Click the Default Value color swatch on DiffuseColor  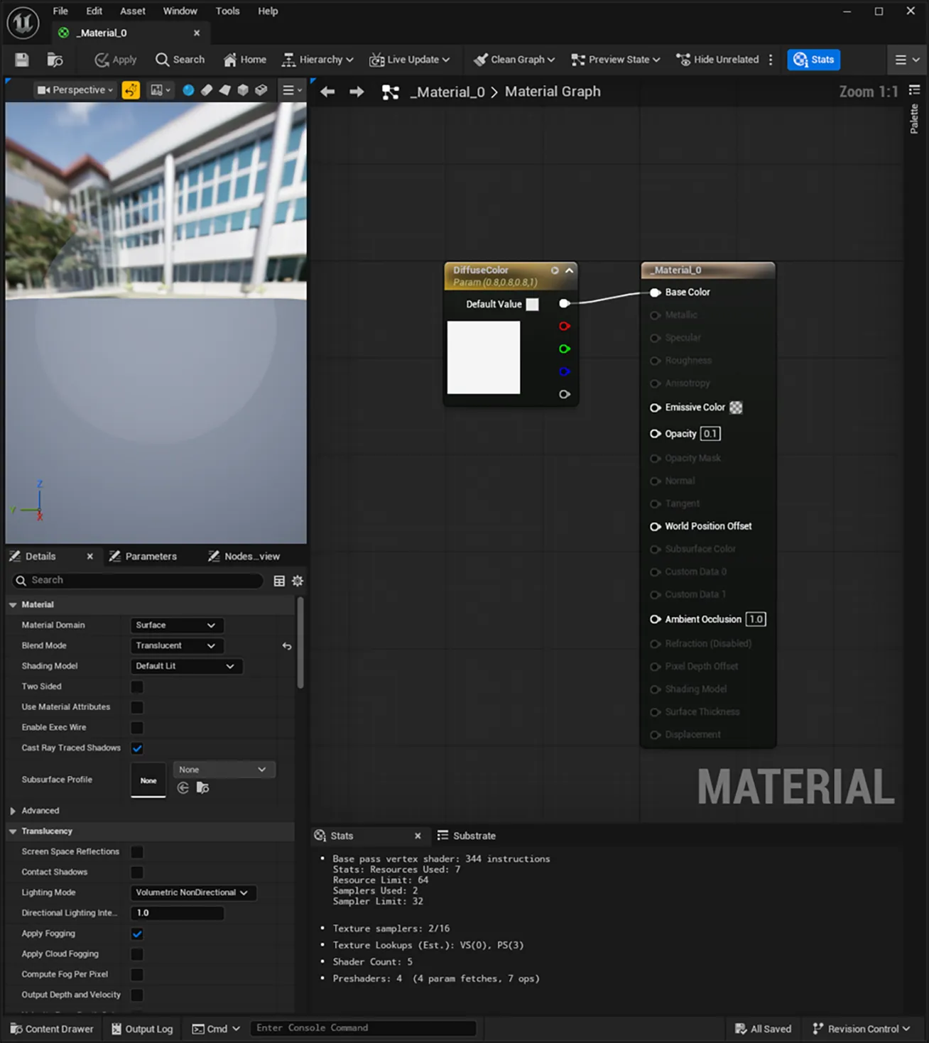532,304
